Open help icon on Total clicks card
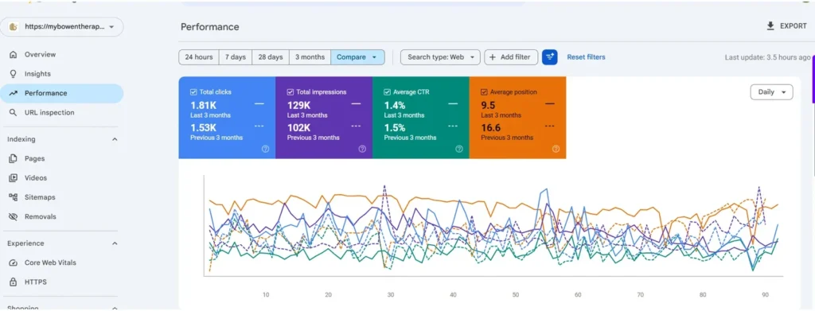Viewport: 815px width, 311px height. [265, 149]
